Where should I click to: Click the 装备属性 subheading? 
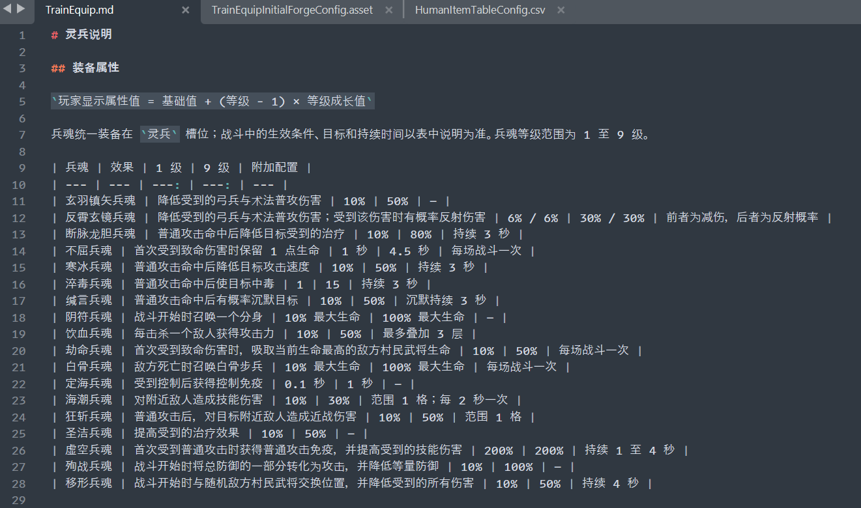96,68
